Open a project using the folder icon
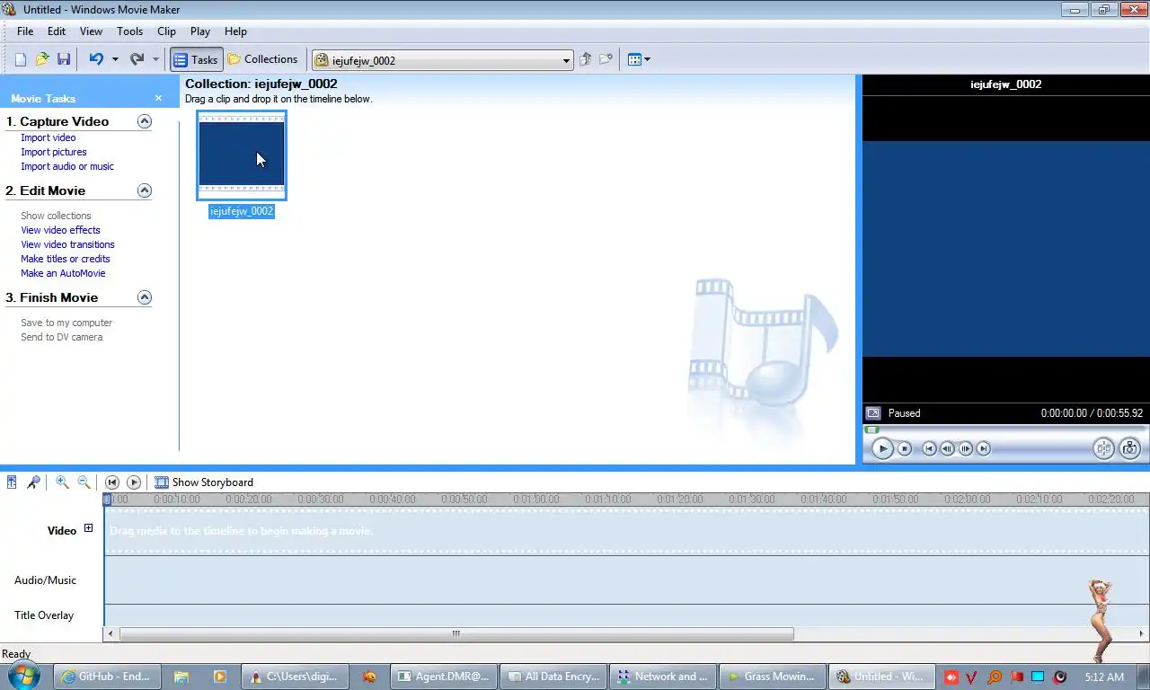Screen dimensions: 1150x690 tap(42, 59)
